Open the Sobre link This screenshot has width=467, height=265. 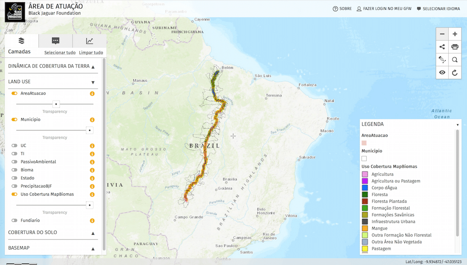pos(346,9)
